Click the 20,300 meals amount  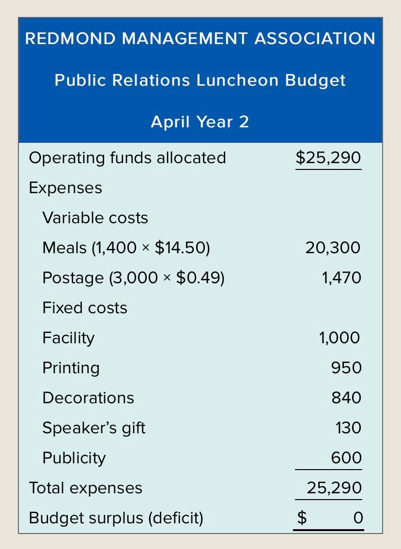tap(333, 248)
